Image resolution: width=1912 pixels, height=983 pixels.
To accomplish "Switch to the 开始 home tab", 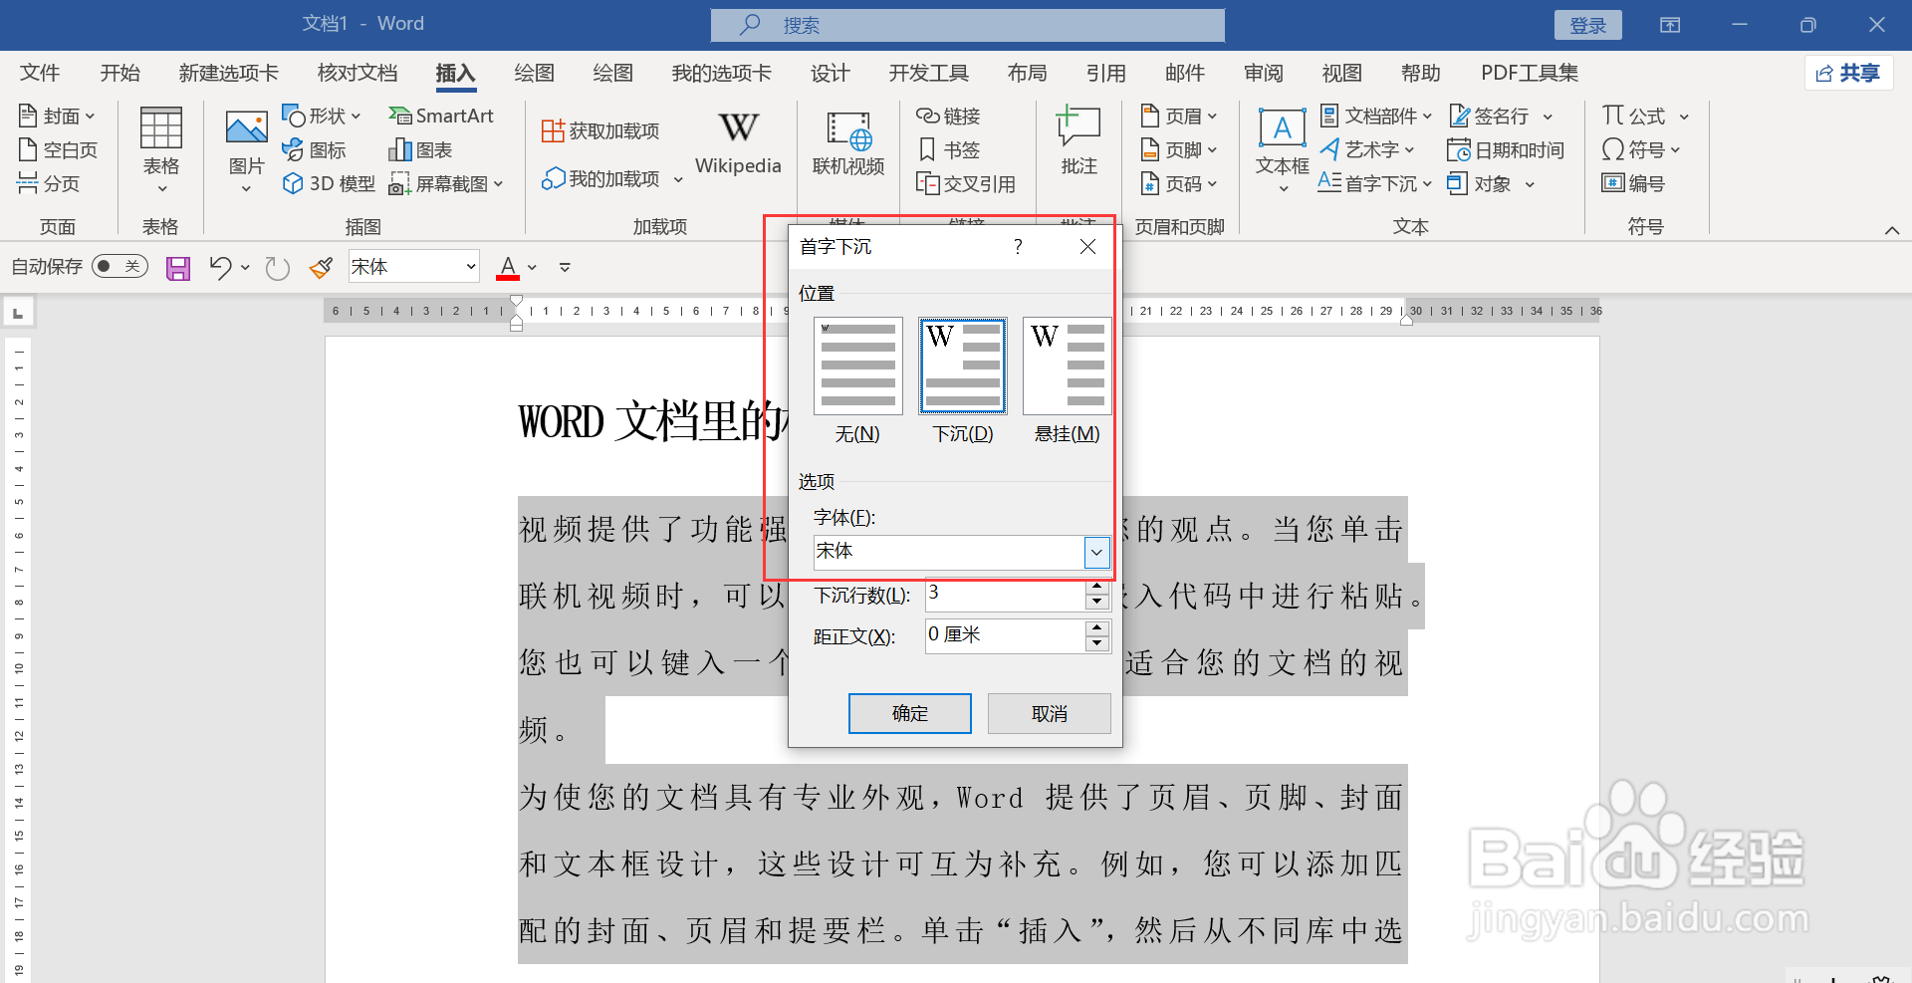I will point(120,73).
